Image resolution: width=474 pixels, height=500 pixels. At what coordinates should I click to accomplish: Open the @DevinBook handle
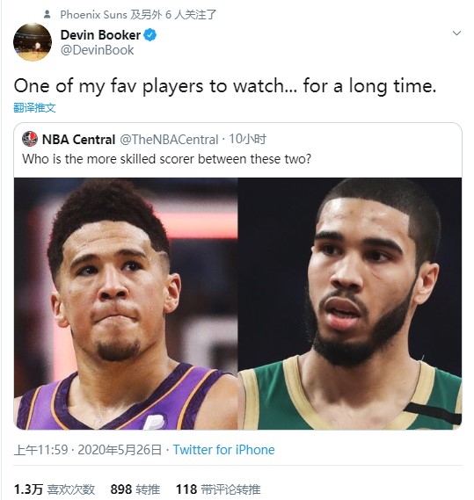(x=97, y=50)
